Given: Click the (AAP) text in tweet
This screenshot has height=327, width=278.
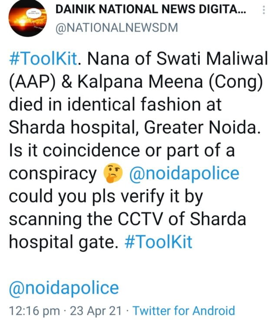Looking at the screenshot, I should 30,83.
